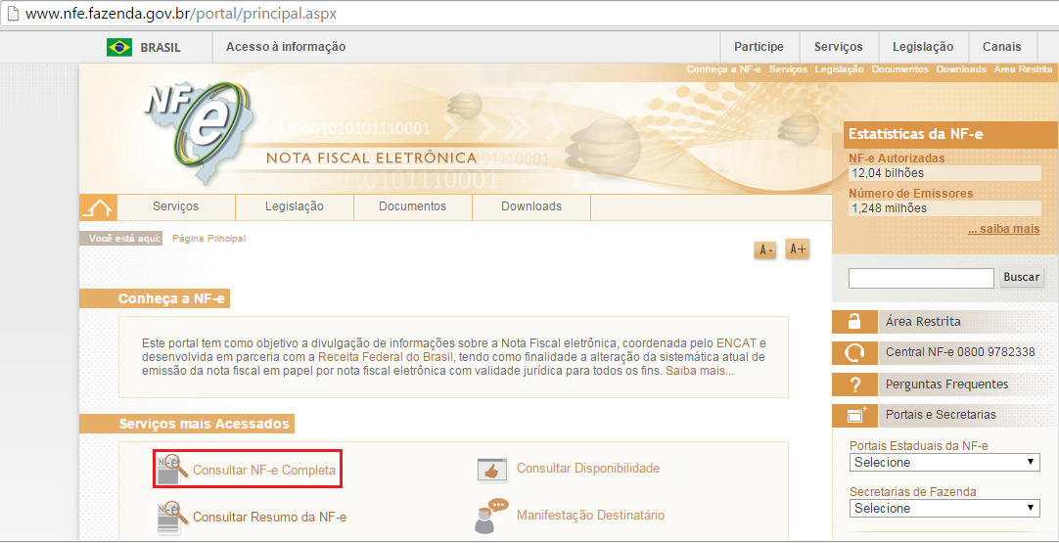Click the NF-e Autorizadas label

tap(897, 158)
